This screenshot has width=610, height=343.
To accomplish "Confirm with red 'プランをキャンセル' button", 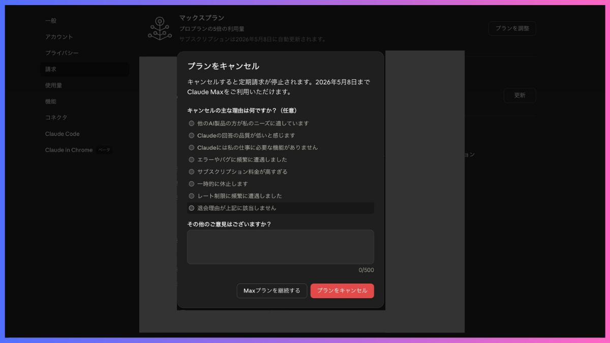I will click(x=342, y=291).
